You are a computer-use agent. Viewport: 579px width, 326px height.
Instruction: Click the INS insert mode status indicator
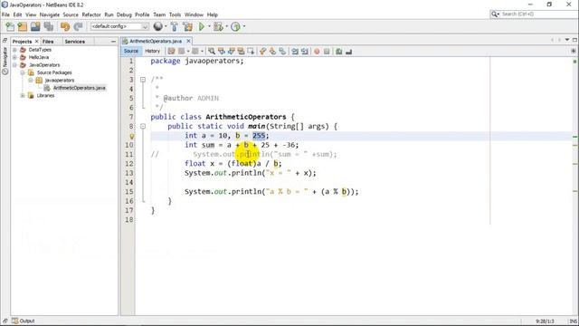pos(573,321)
